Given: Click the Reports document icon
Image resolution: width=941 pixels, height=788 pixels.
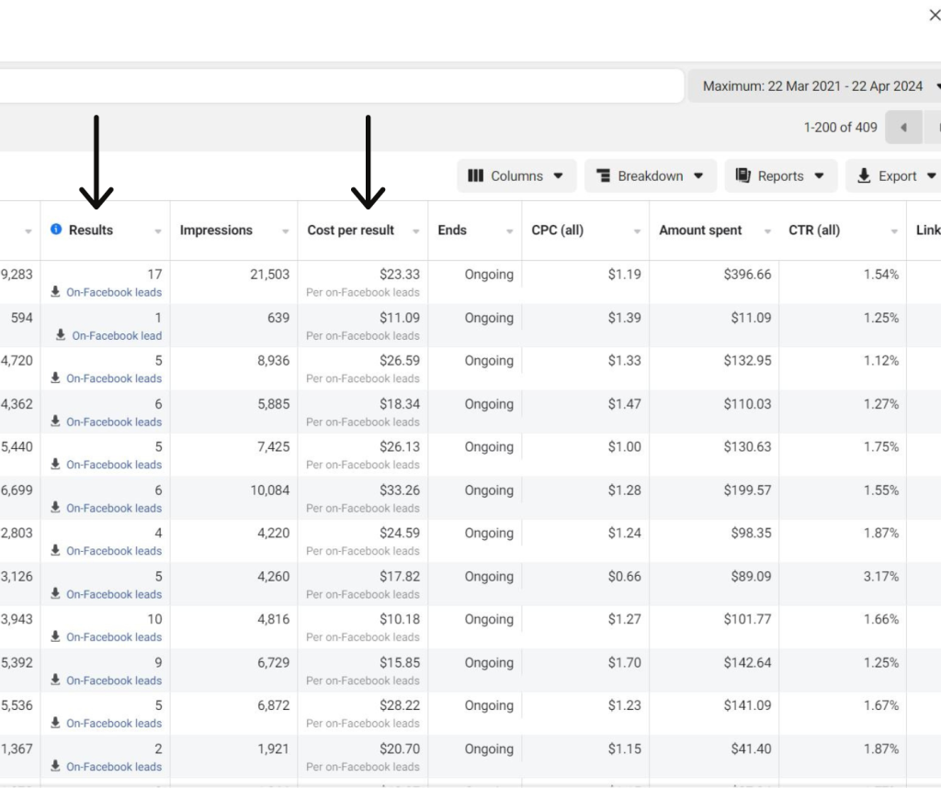Looking at the screenshot, I should coord(743,176).
